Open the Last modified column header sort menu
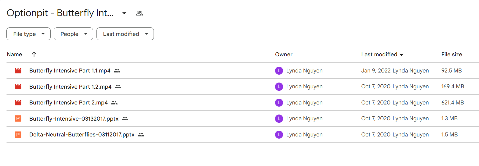This screenshot has width=479, height=166. coord(382,55)
